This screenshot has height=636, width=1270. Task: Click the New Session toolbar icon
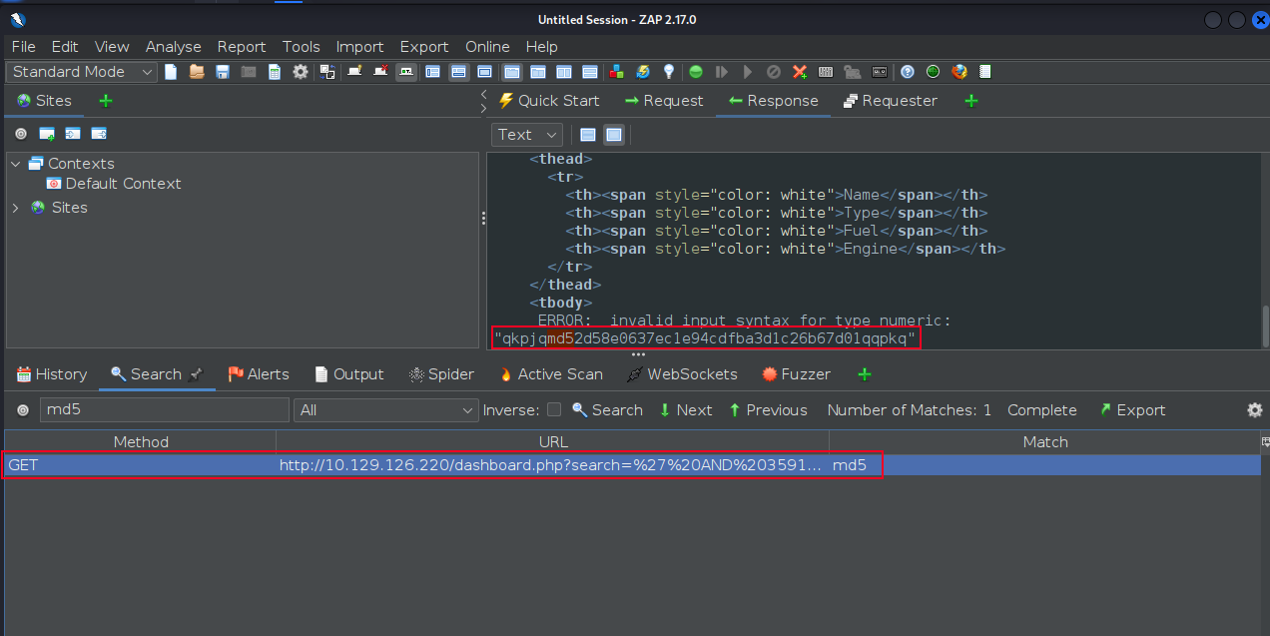[x=172, y=72]
